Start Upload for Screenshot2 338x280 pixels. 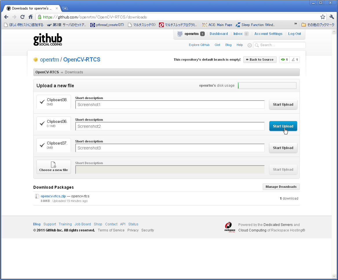point(283,126)
